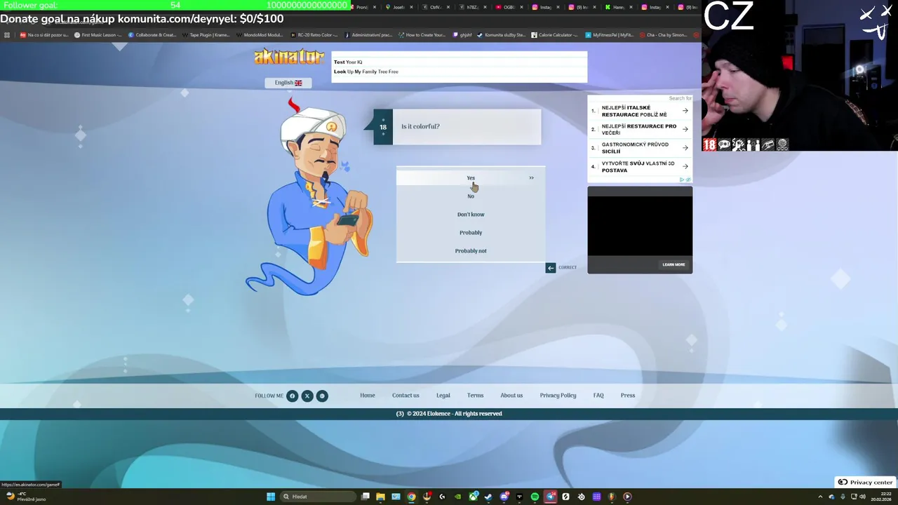Open the Press footer link
898x505 pixels.
coord(628,396)
